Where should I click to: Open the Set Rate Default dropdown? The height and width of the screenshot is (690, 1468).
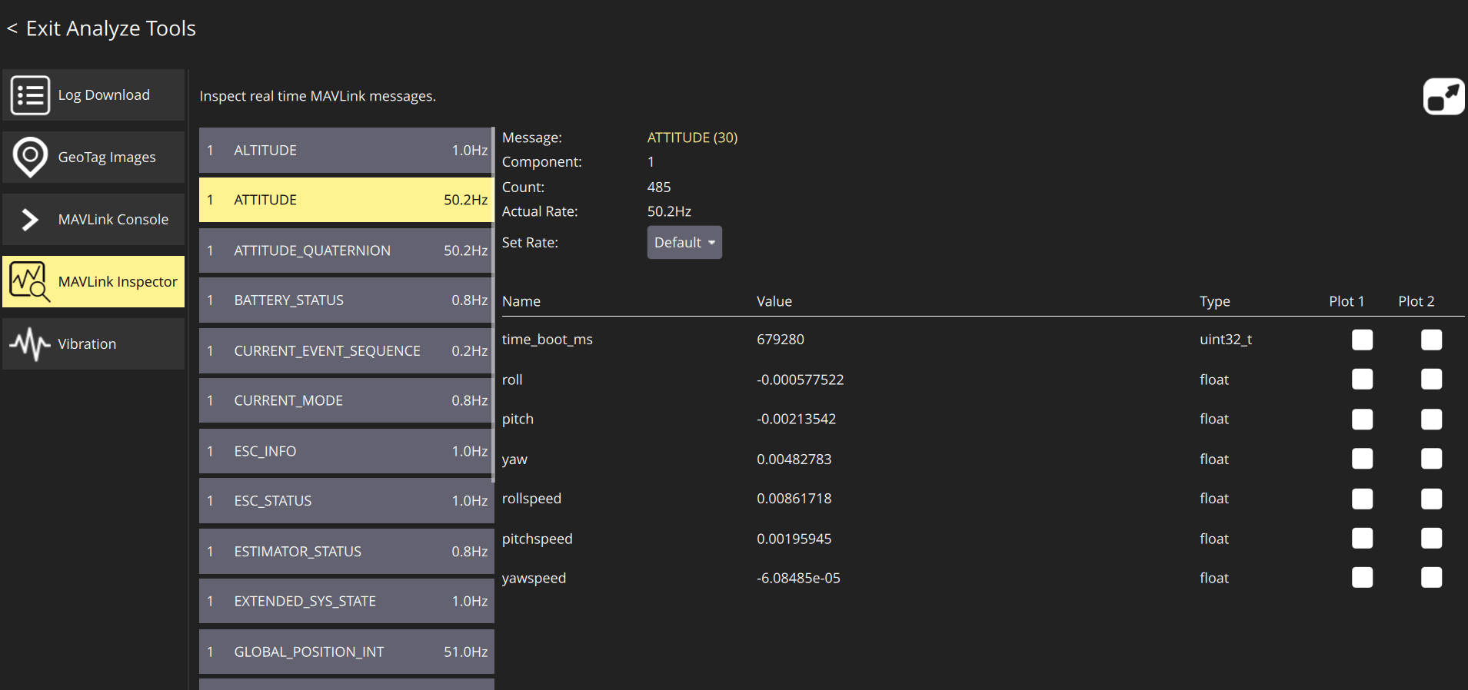pos(684,243)
